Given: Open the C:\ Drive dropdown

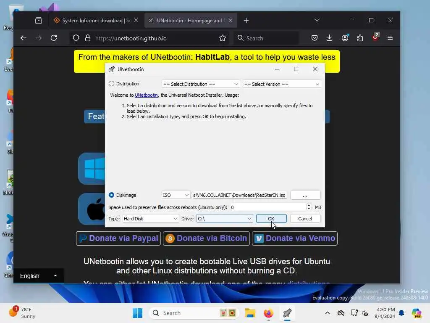Looking at the screenshot, I should (224, 219).
